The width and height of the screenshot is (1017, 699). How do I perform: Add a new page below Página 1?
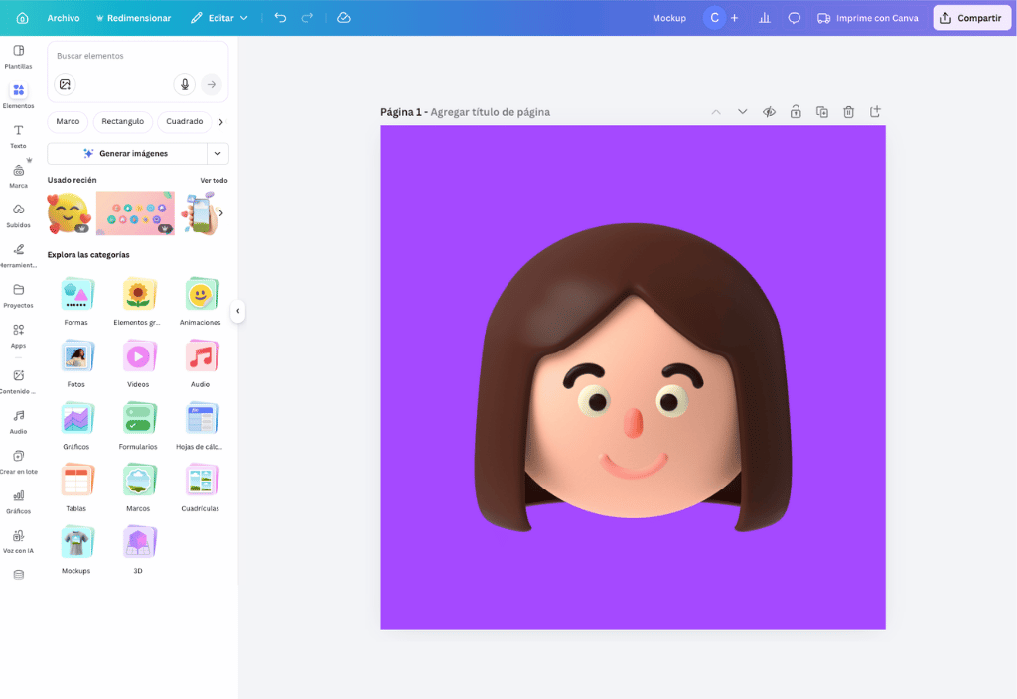tap(875, 112)
